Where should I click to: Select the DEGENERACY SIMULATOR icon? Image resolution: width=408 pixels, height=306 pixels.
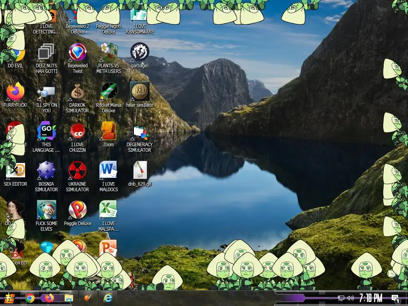(x=140, y=132)
